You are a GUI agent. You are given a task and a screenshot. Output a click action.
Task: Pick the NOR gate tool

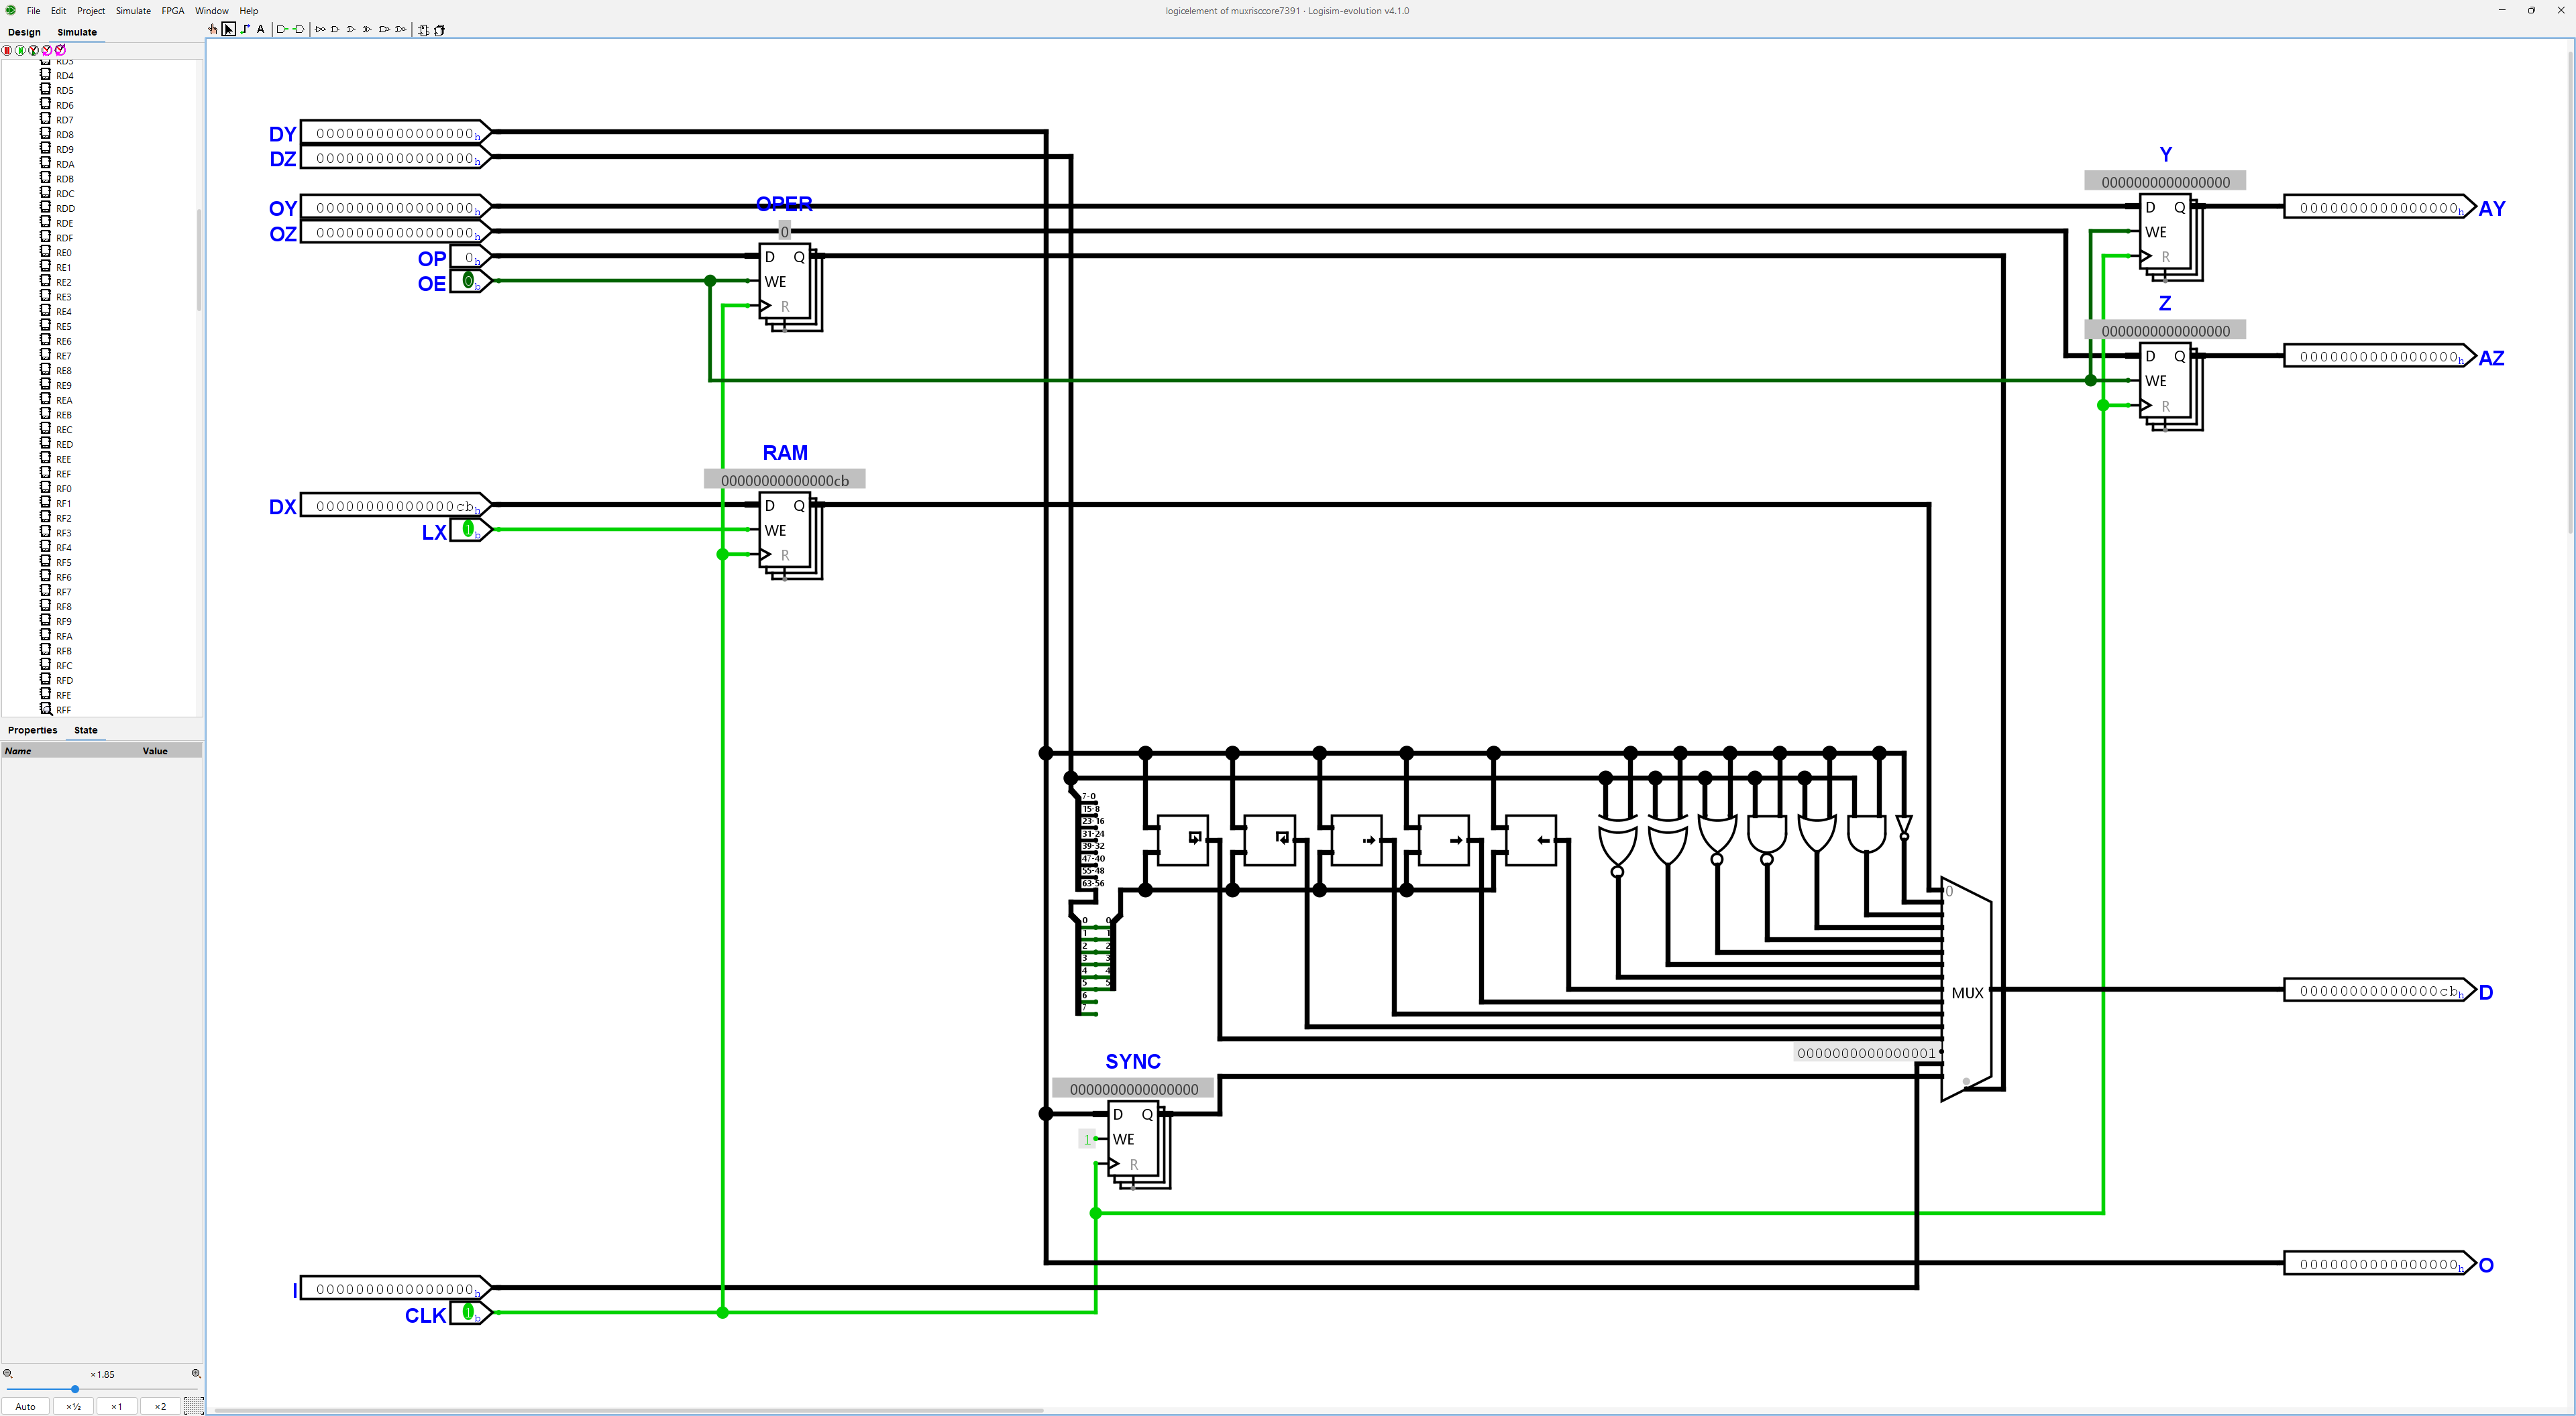(x=401, y=29)
